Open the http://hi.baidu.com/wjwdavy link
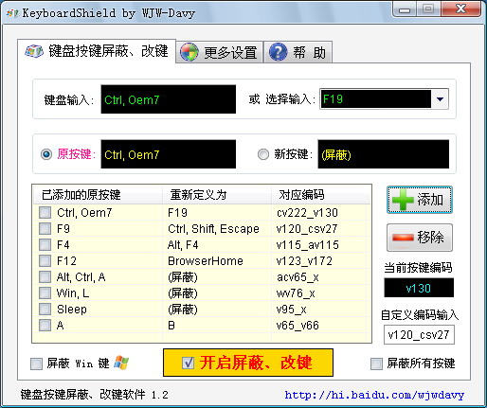The image size is (487, 408). (x=374, y=395)
